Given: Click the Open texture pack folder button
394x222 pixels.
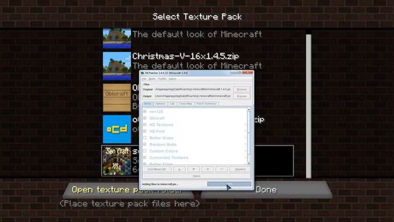Looking at the screenshot, I should point(129,190).
